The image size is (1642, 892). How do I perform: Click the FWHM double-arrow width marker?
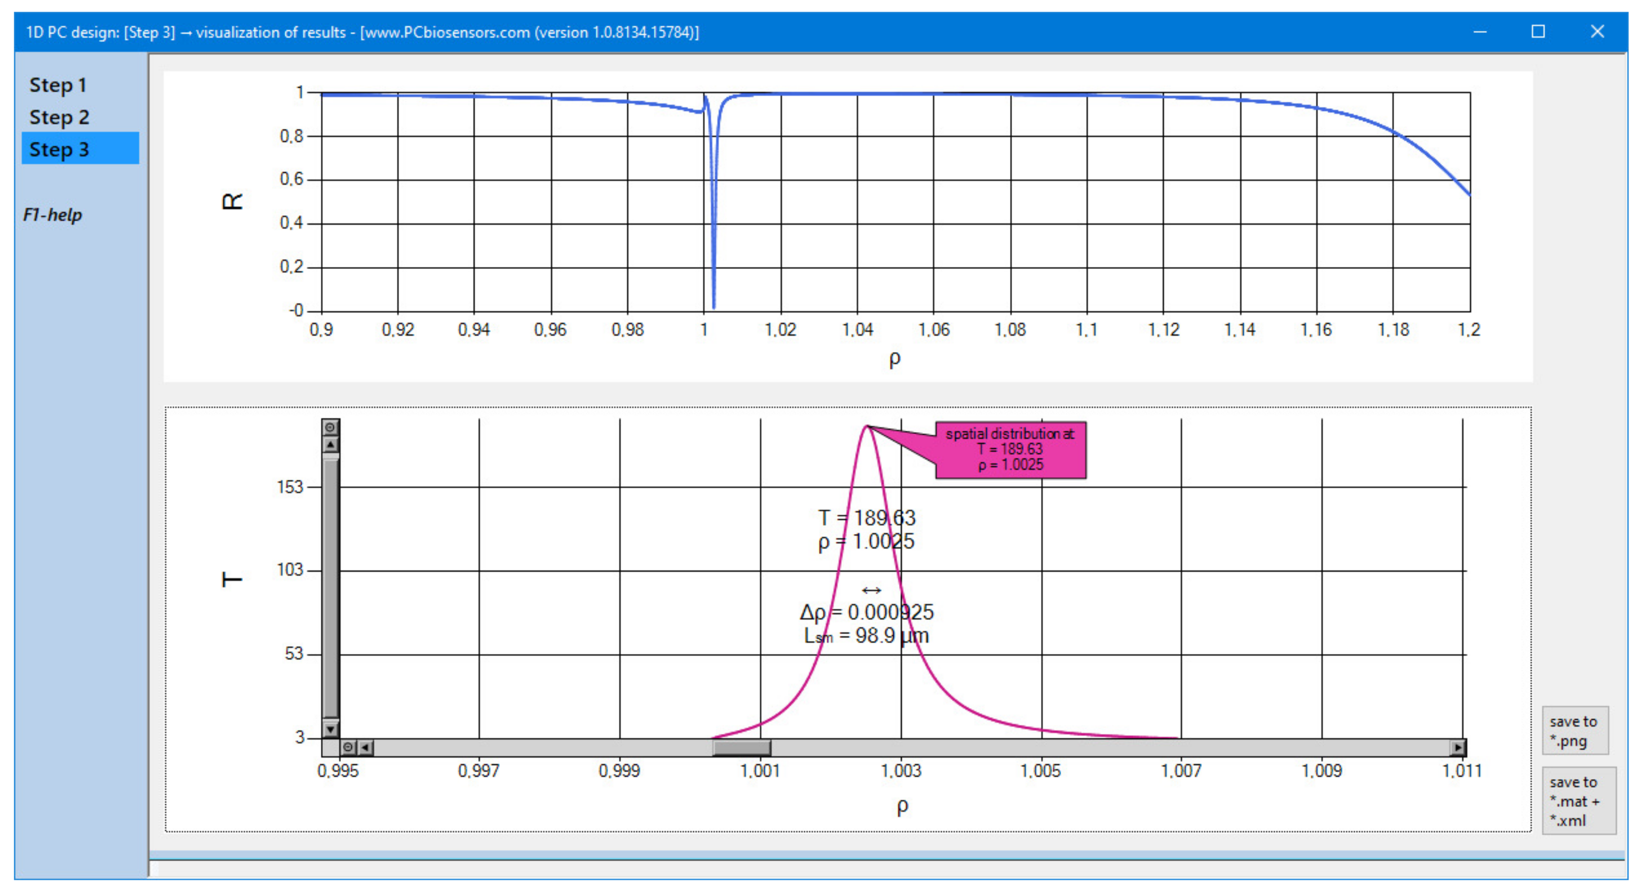pos(871,591)
